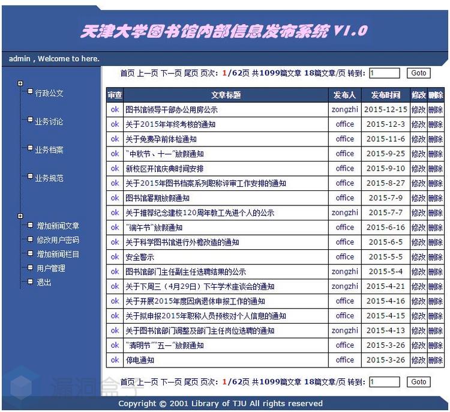Click the icon next to 修改用户密码
Screen dimensions: 450x412
coord(30,240)
